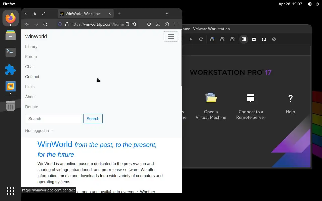
Task: Save page to Pocket
Action: point(149,24)
